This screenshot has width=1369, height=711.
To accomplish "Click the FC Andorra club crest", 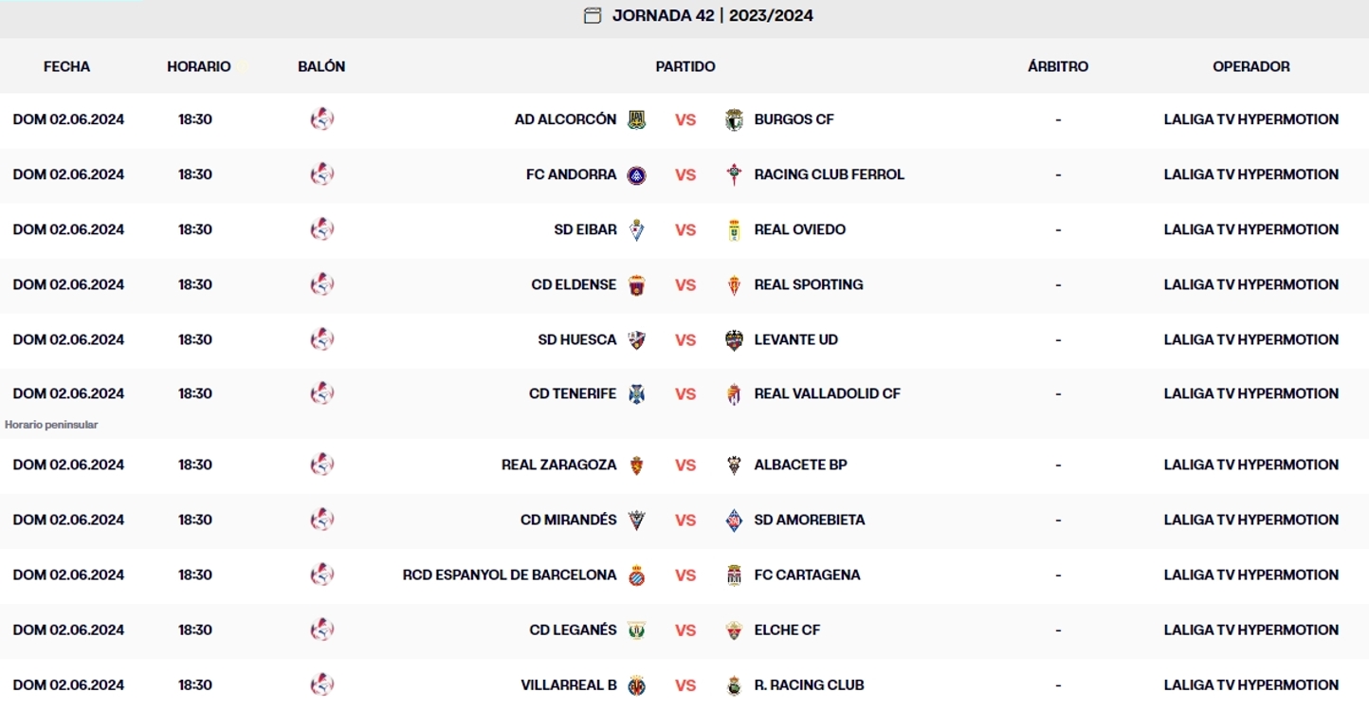I will coord(638,174).
